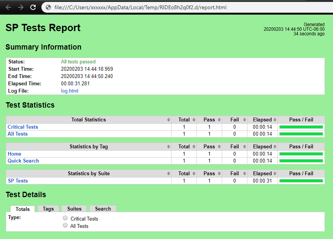Sort Statistics by Suite name header
Image resolution: width=333 pixels, height=239 pixels.
(89, 174)
